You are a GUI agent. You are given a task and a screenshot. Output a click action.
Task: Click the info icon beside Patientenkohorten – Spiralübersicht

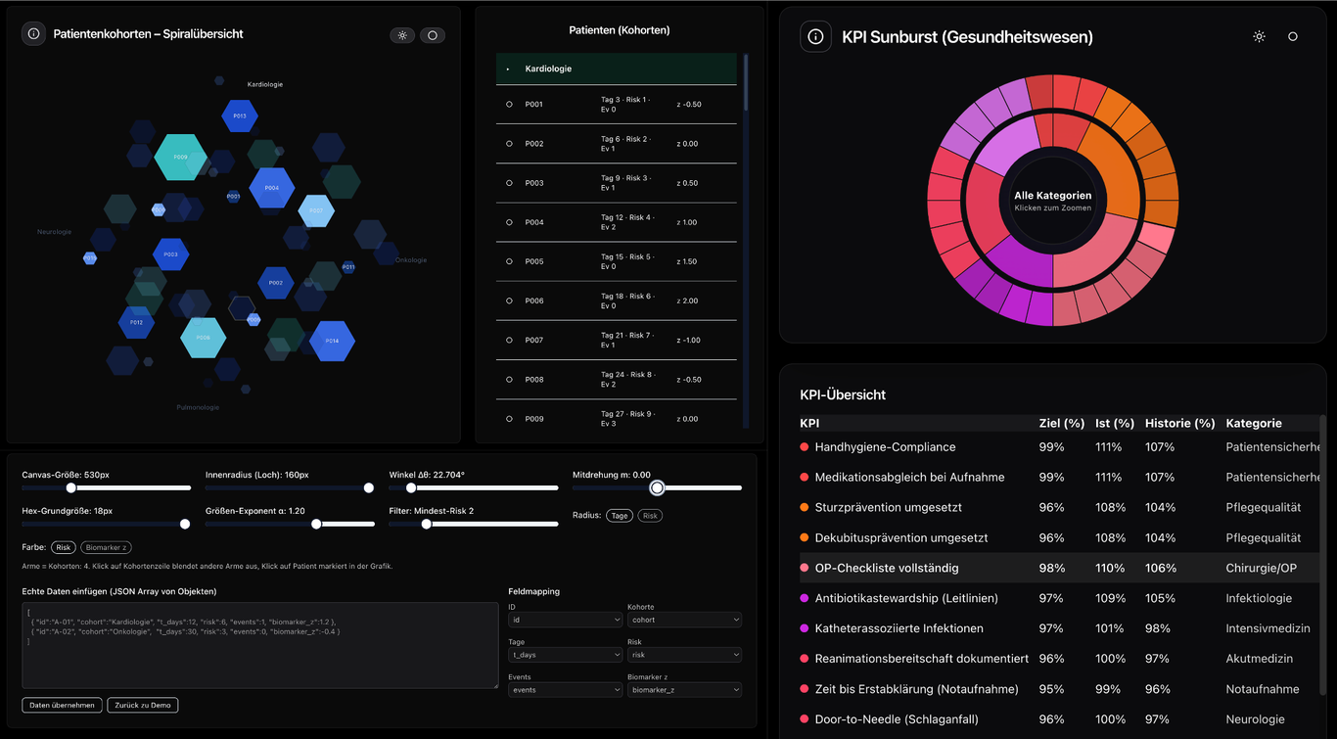33,34
